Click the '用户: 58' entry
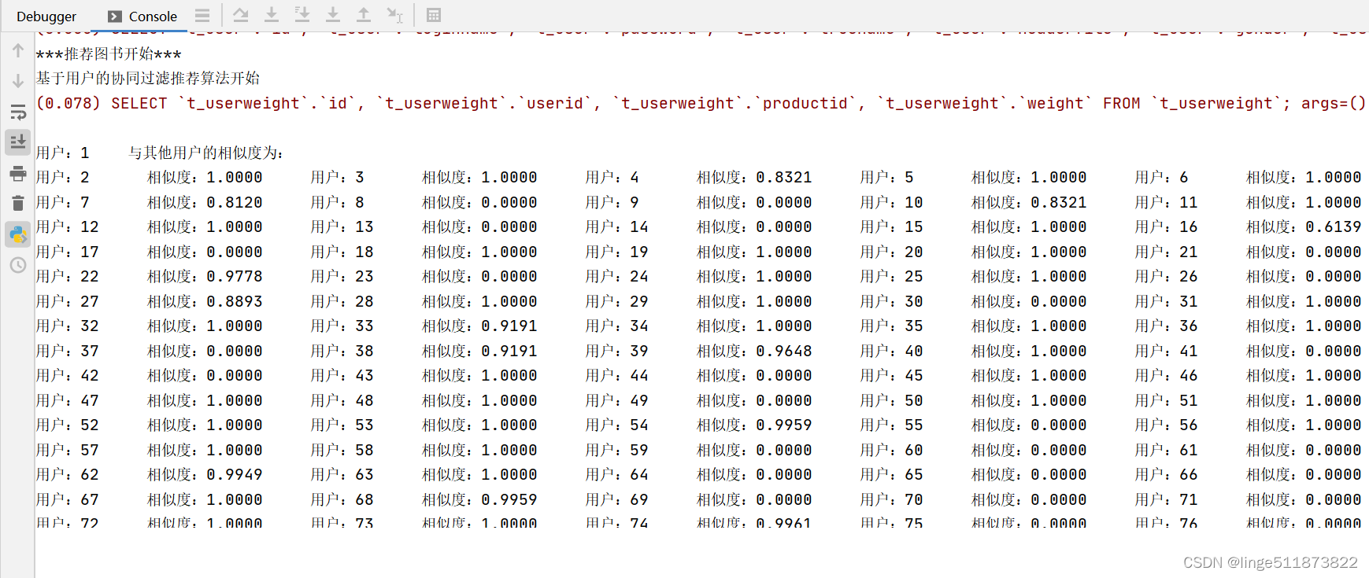1369x578 pixels. tap(342, 450)
